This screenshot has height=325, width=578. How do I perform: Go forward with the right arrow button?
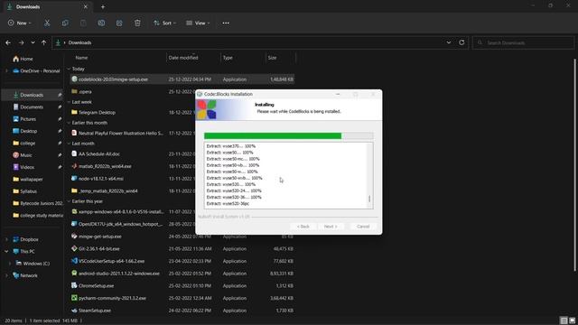point(21,42)
